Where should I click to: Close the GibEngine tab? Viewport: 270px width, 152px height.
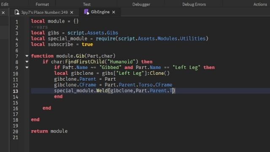(113, 12)
